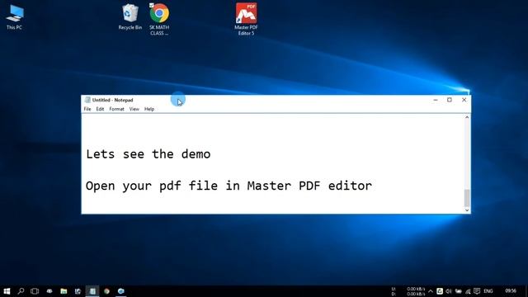Maximize the Notepad window

pos(450,100)
